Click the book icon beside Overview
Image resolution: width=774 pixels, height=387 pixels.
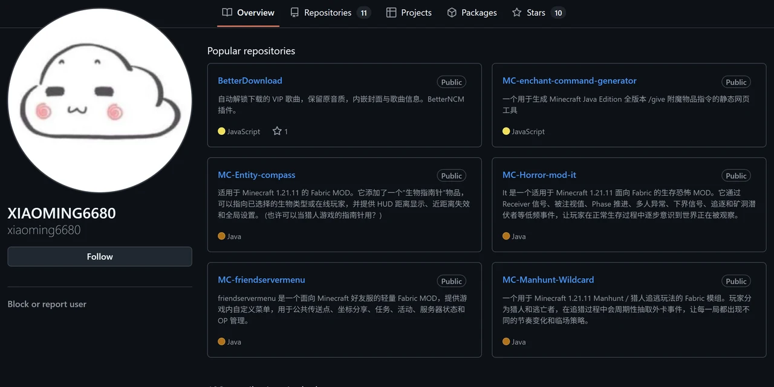coord(227,13)
